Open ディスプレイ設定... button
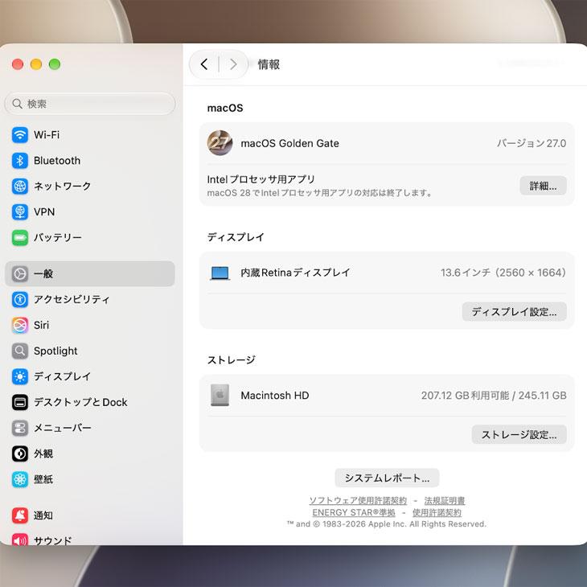 tap(514, 311)
